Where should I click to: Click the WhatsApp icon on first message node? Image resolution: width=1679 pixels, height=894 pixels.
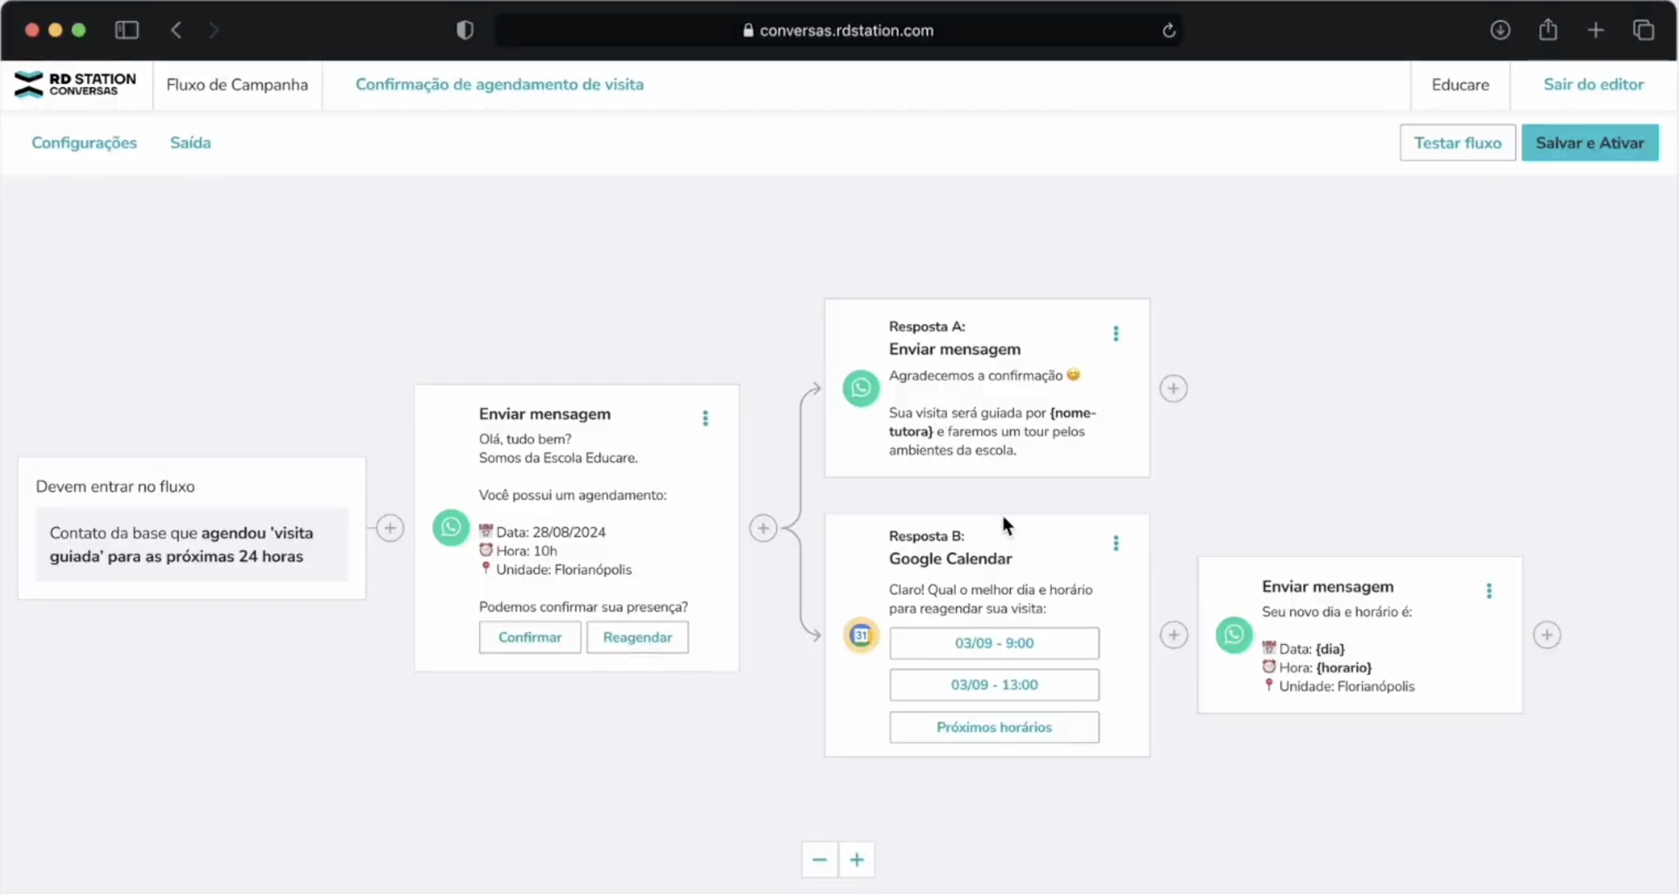tap(451, 527)
